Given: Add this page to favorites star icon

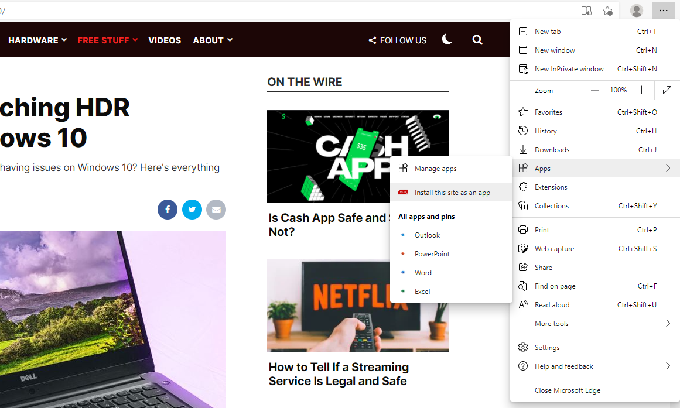Looking at the screenshot, I should 607,11.
